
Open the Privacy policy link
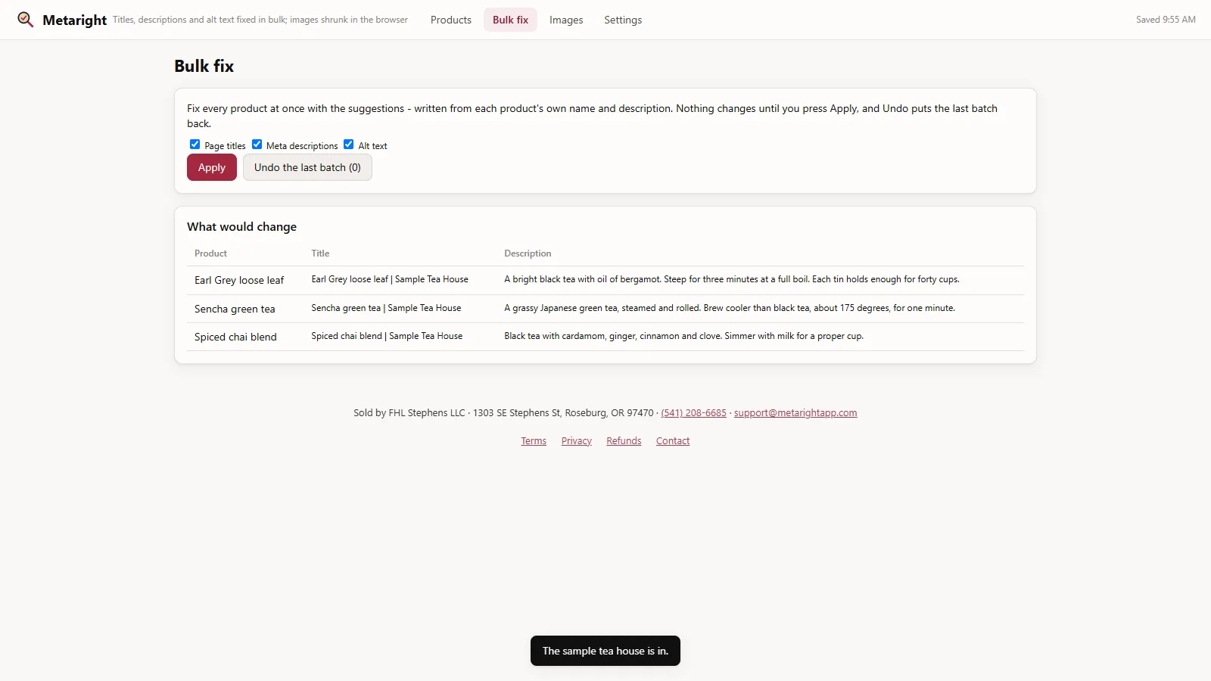click(x=577, y=441)
